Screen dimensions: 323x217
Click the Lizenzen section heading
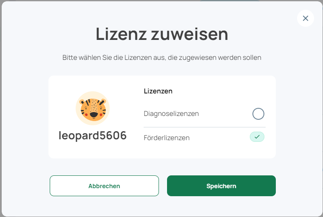[158, 91]
